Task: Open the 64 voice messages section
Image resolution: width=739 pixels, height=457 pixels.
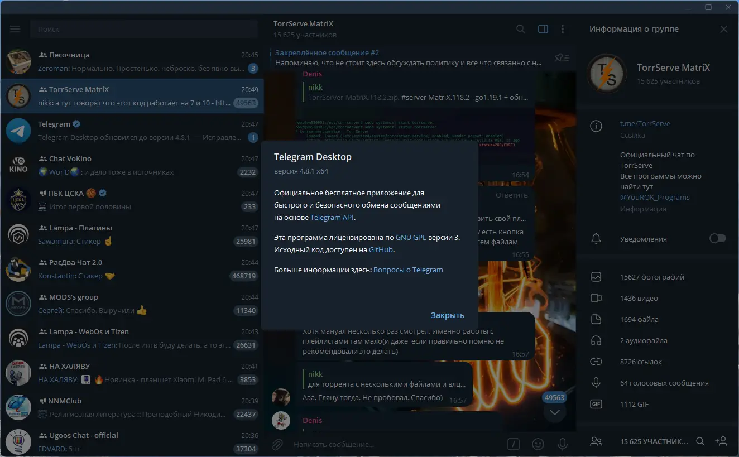Action: point(658,383)
